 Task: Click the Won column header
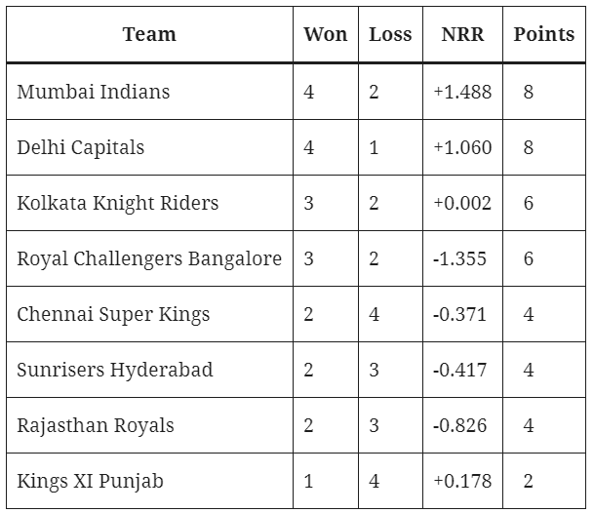click(326, 34)
